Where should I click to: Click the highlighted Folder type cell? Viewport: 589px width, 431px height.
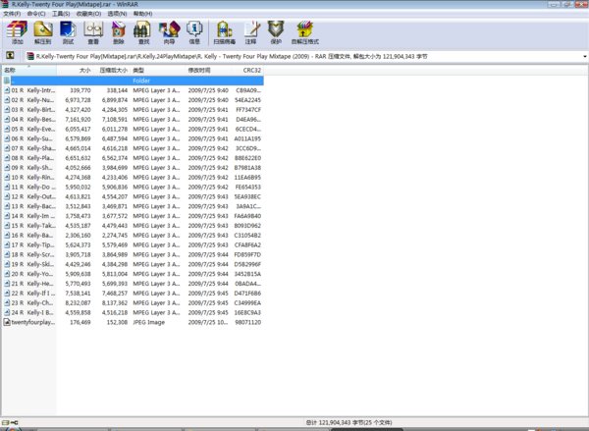tap(141, 81)
